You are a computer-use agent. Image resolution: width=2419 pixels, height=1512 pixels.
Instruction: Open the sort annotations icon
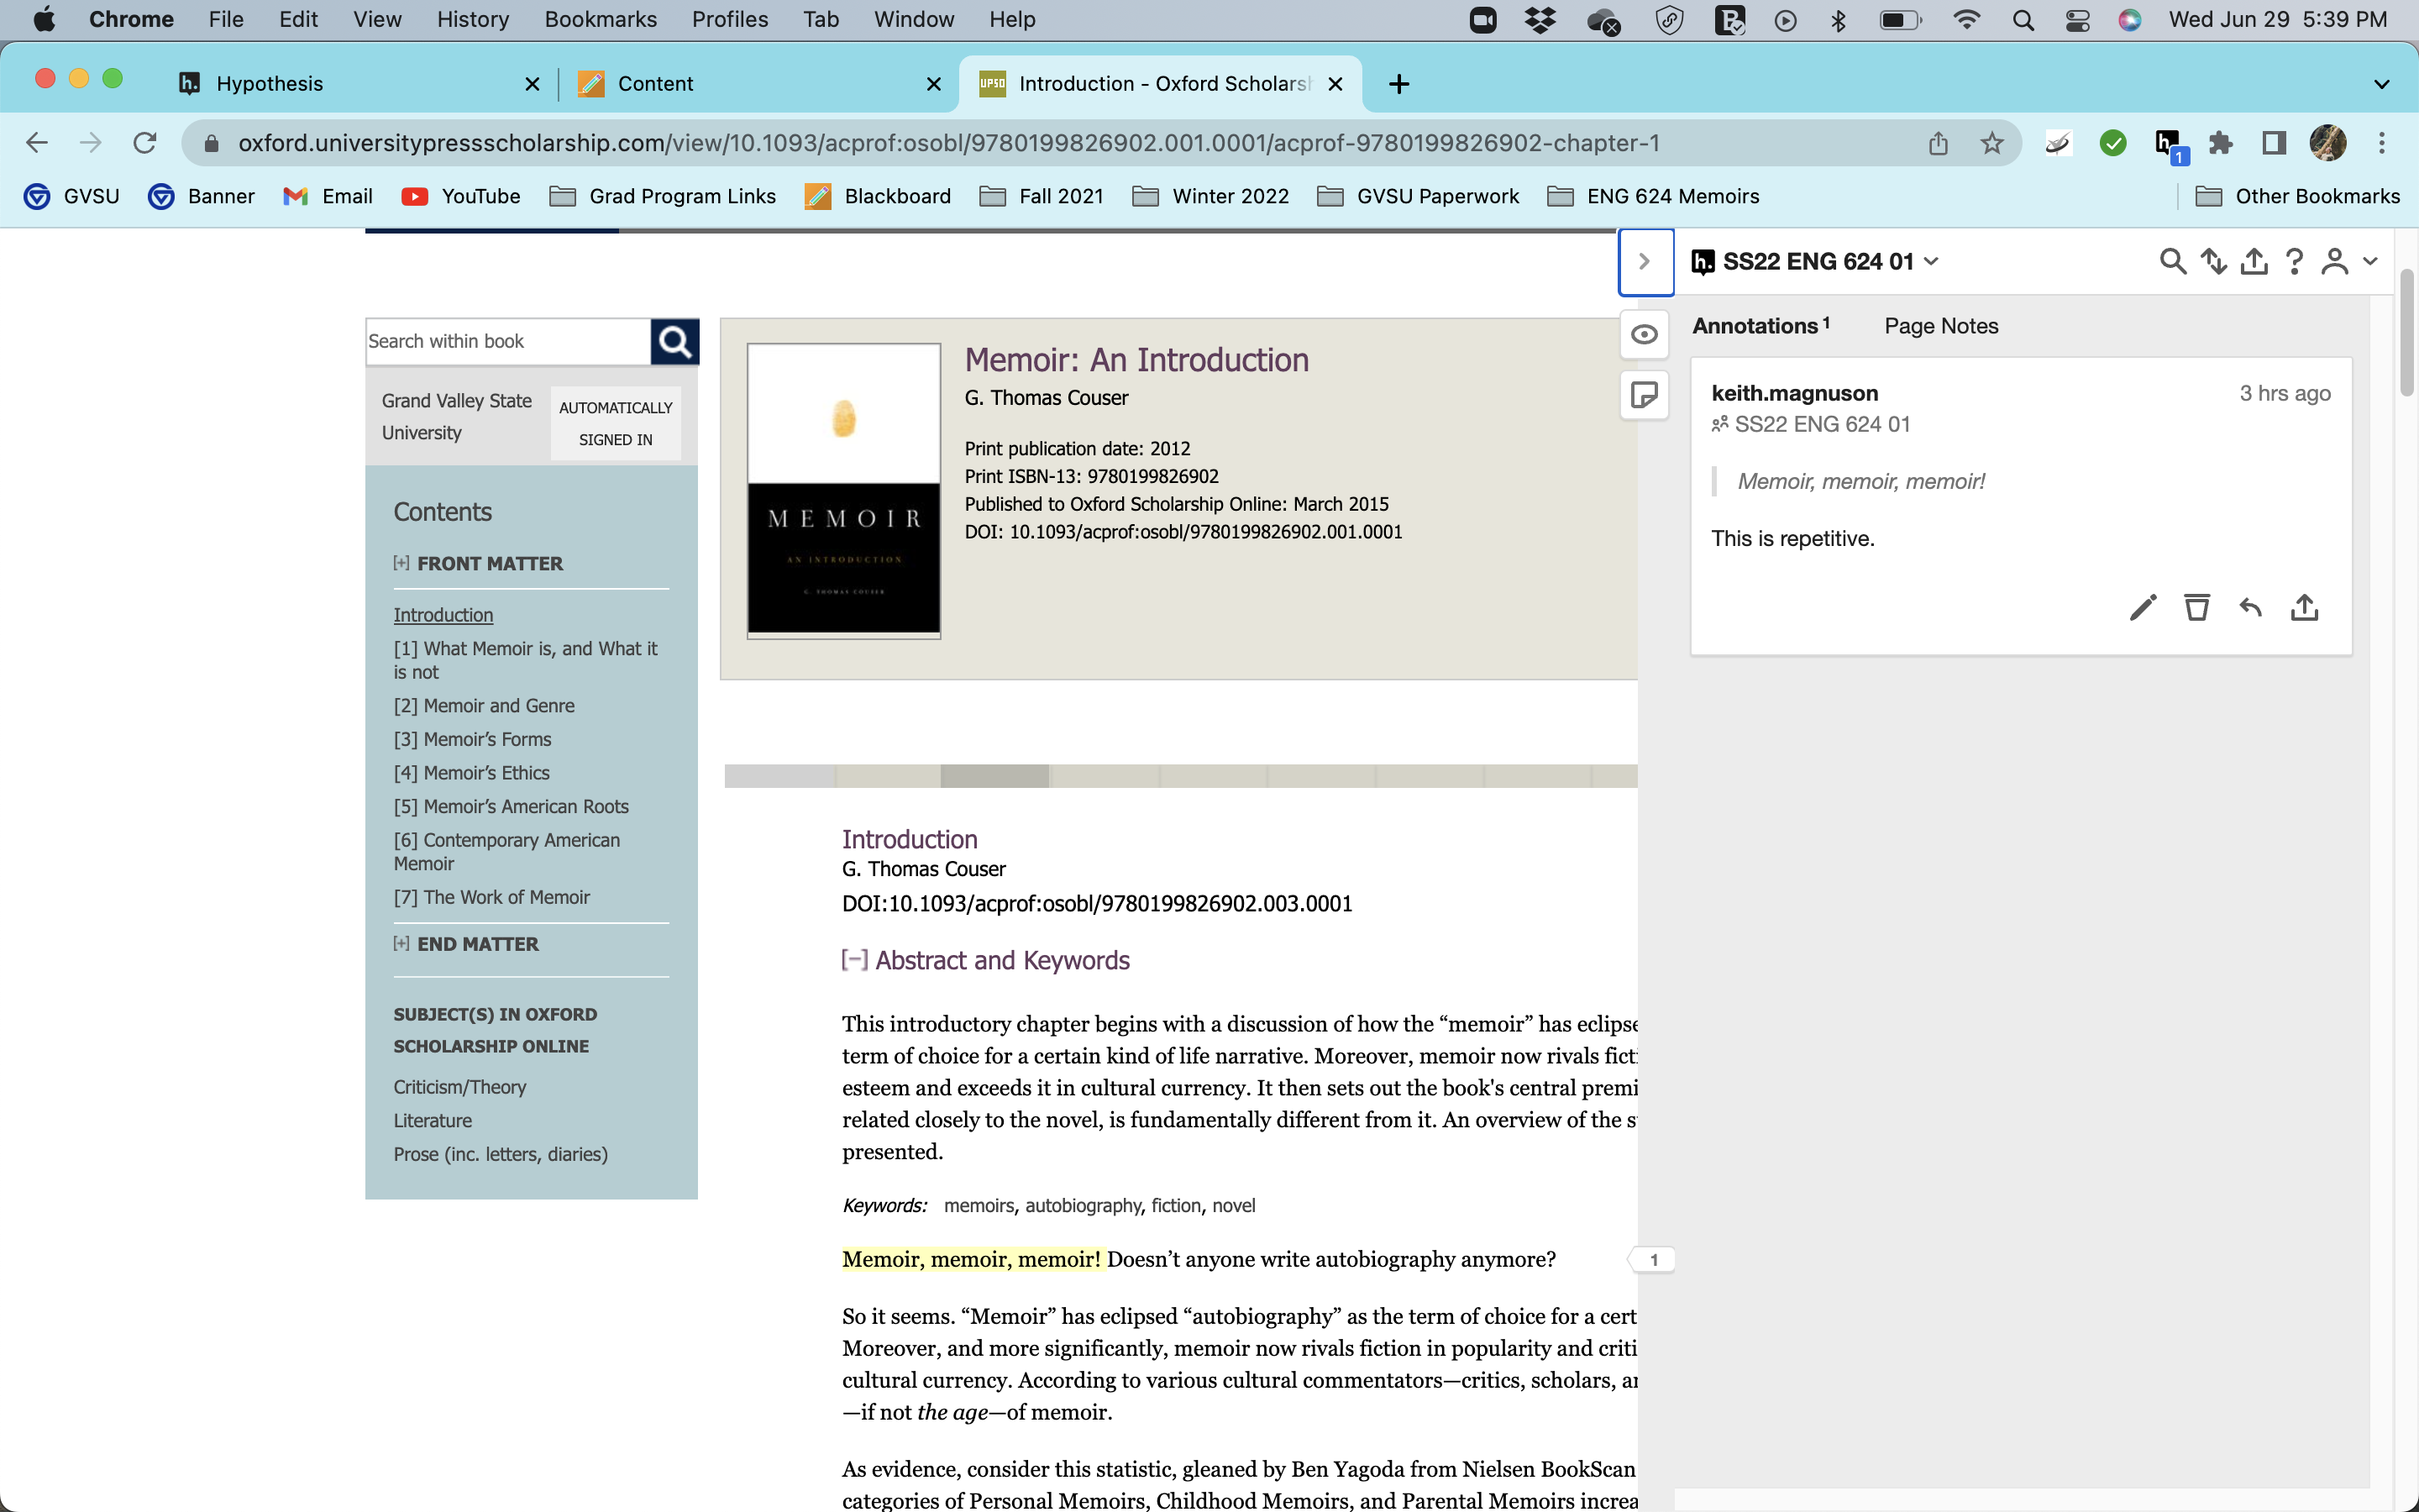coord(2213,262)
